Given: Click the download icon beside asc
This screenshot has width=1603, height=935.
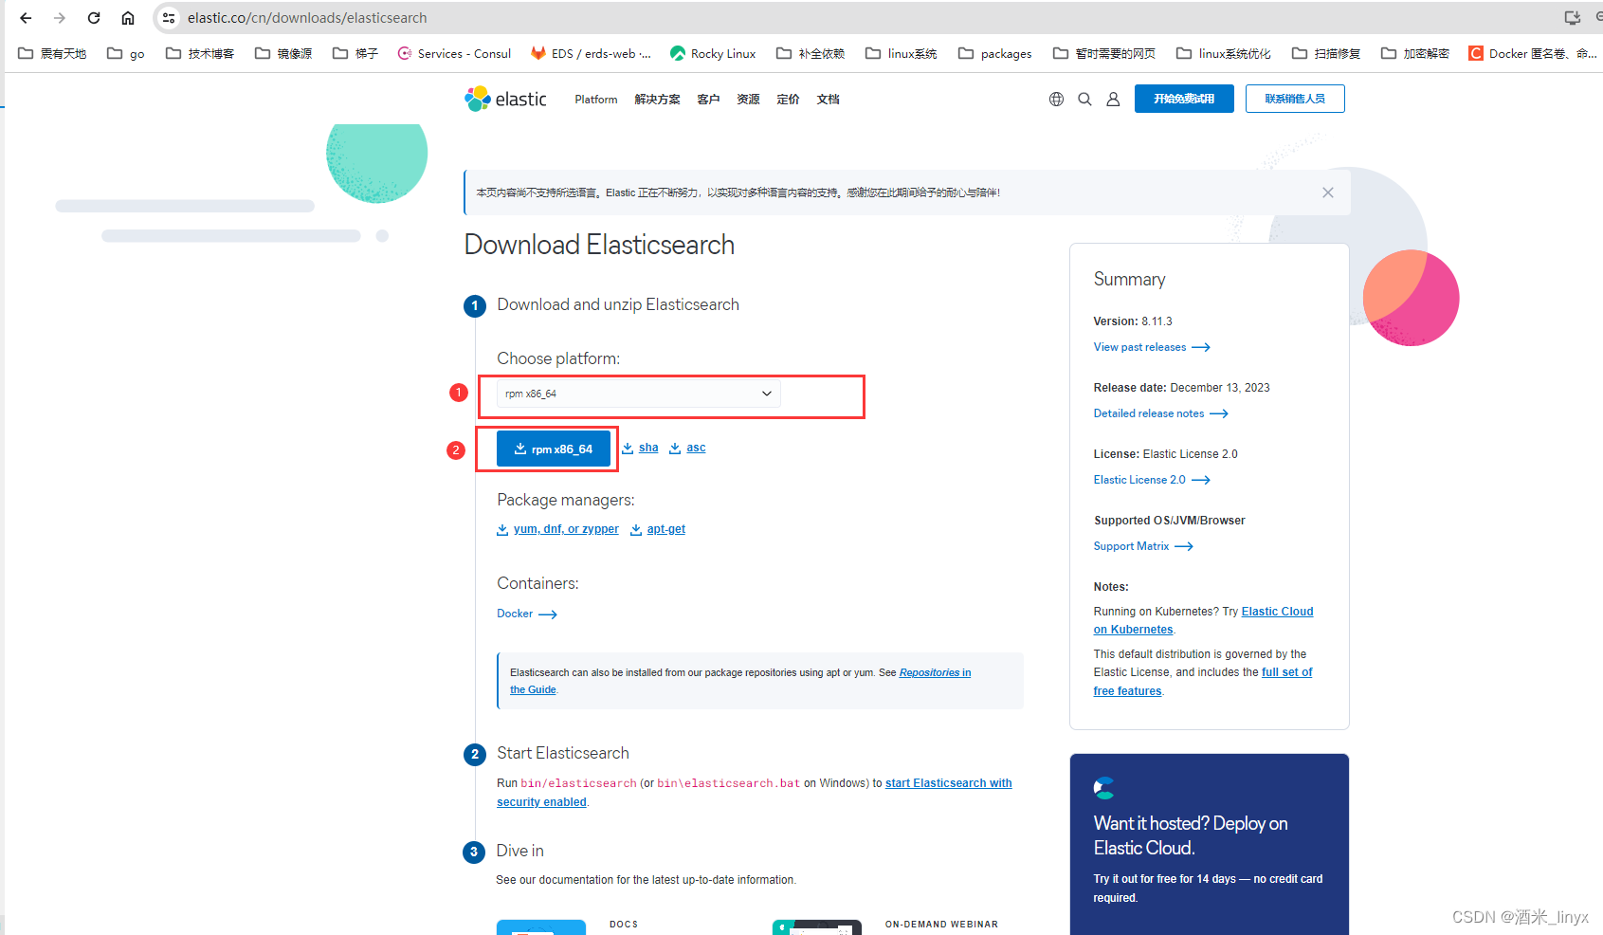Looking at the screenshot, I should pos(675,447).
